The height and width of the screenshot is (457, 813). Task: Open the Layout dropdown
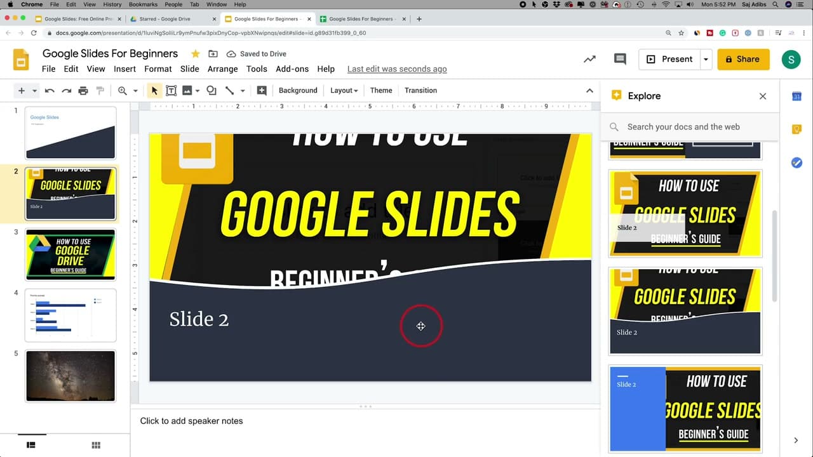344,91
